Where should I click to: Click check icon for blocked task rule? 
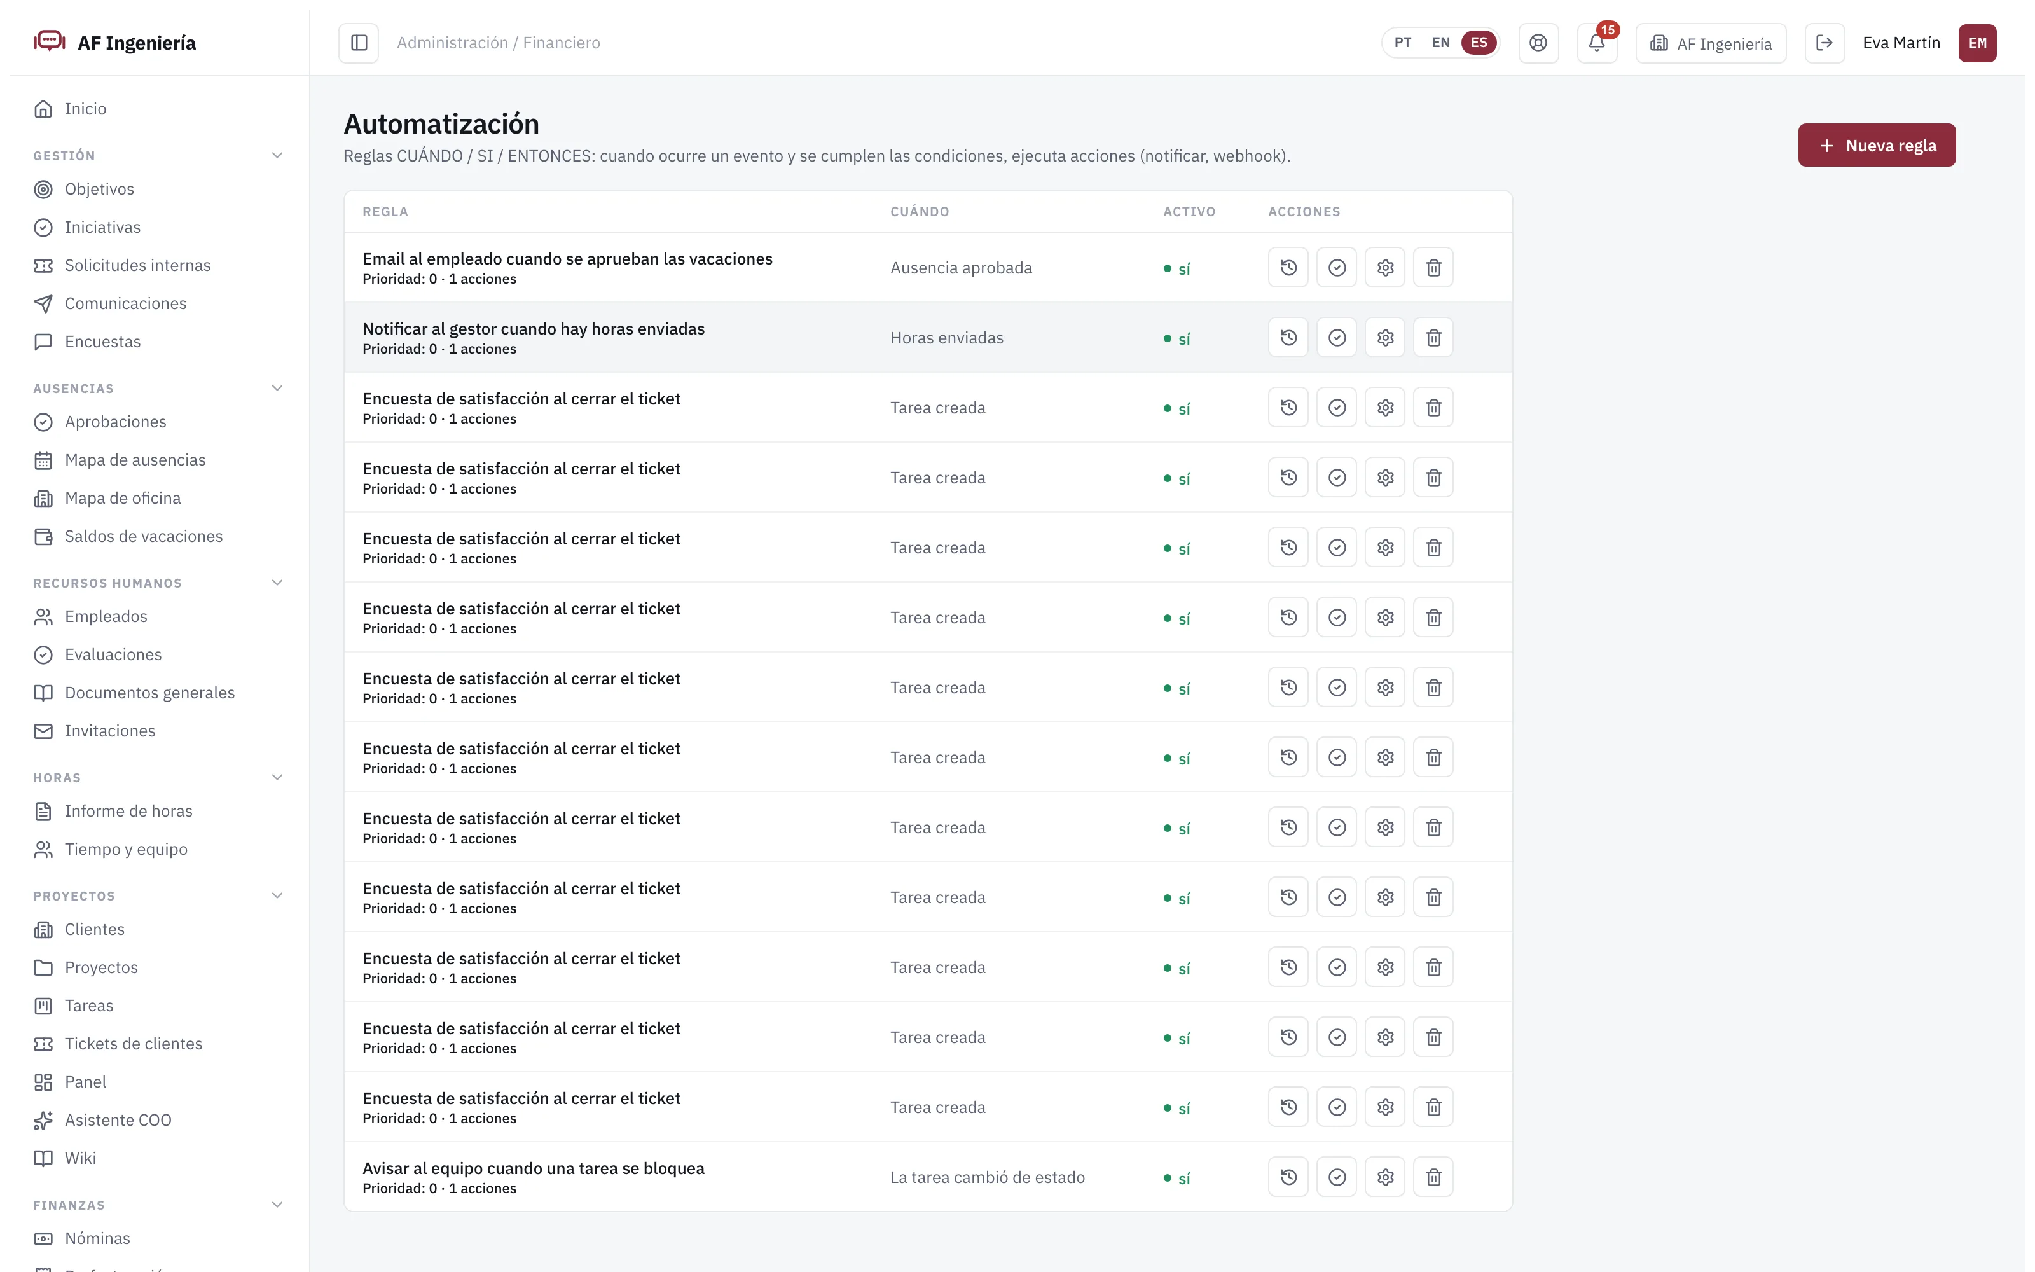coord(1337,1177)
